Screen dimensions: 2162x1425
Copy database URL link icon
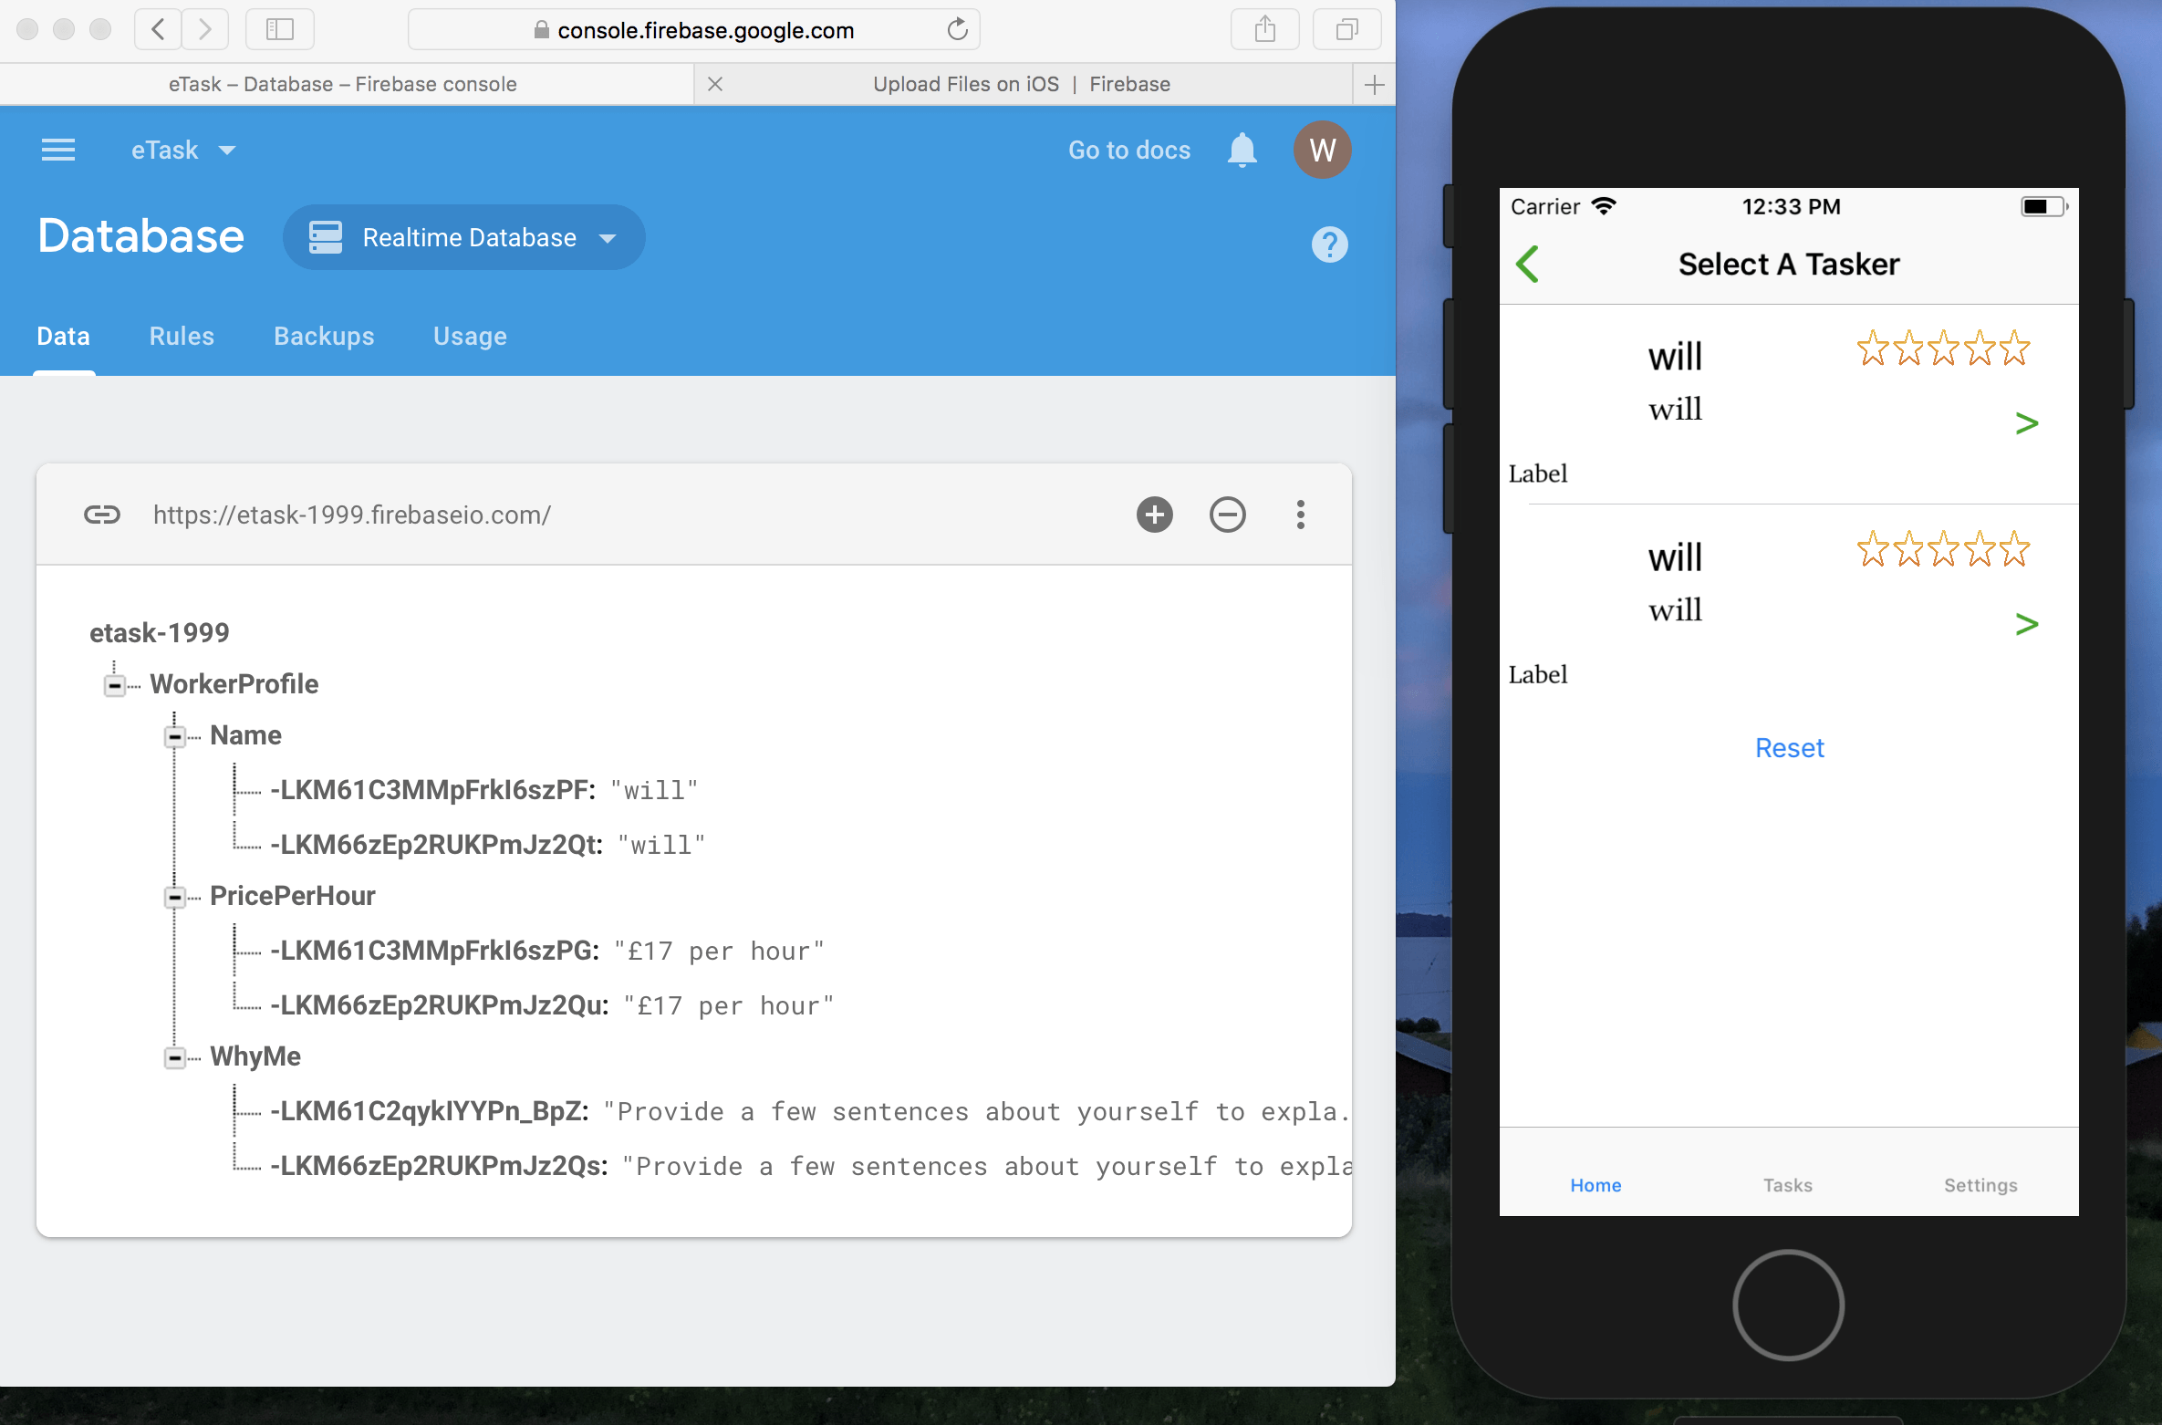(102, 515)
